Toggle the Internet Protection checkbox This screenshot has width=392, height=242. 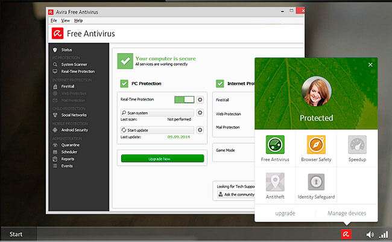[220, 83]
